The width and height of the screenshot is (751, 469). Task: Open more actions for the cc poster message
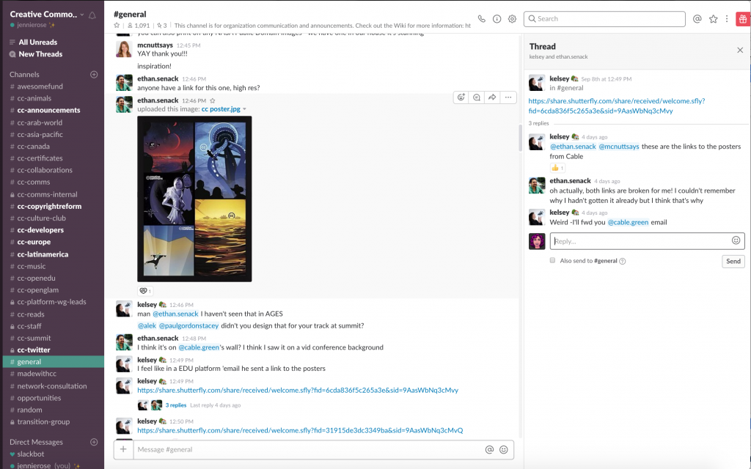pos(508,97)
